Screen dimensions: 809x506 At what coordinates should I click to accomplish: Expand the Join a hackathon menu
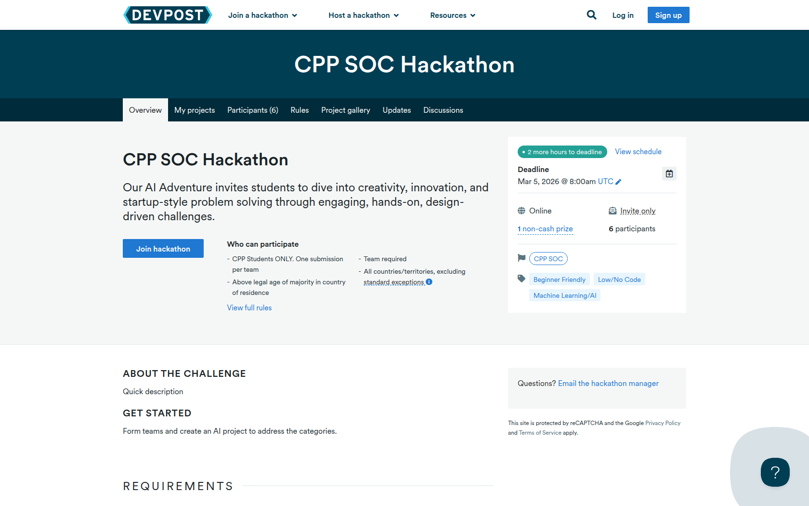[262, 15]
